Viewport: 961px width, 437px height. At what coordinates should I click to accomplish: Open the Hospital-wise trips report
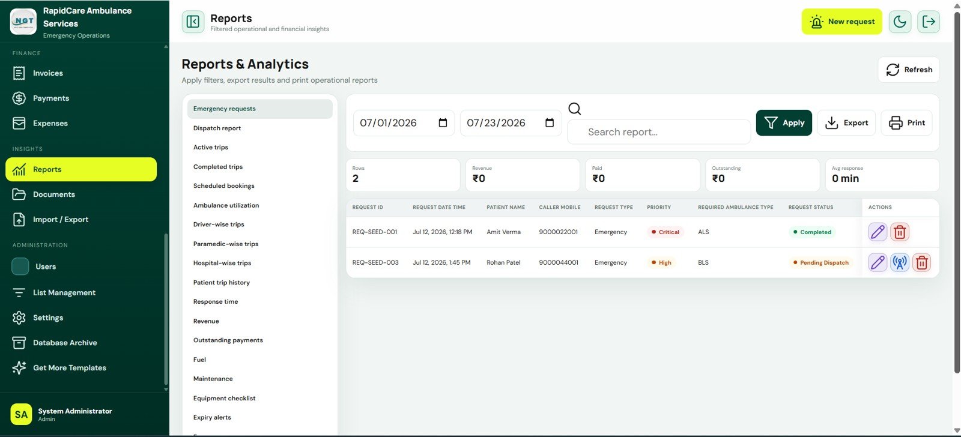(259, 263)
